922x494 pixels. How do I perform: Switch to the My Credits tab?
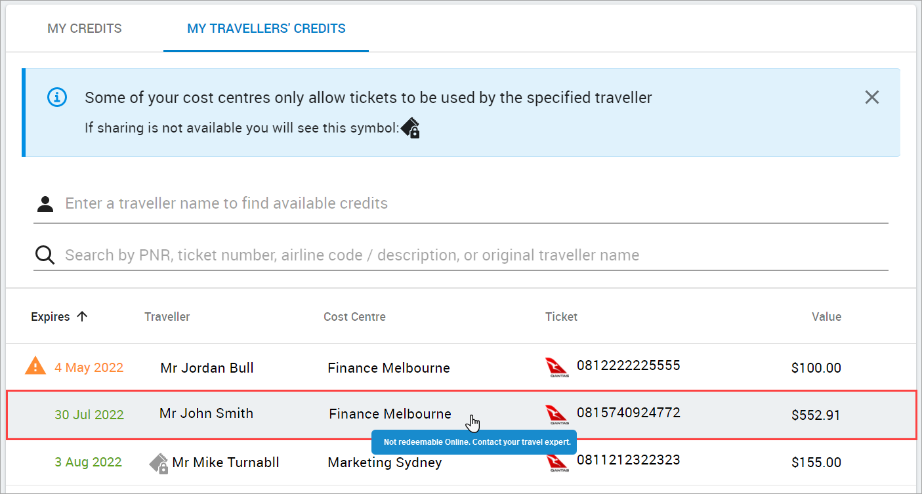coord(85,29)
